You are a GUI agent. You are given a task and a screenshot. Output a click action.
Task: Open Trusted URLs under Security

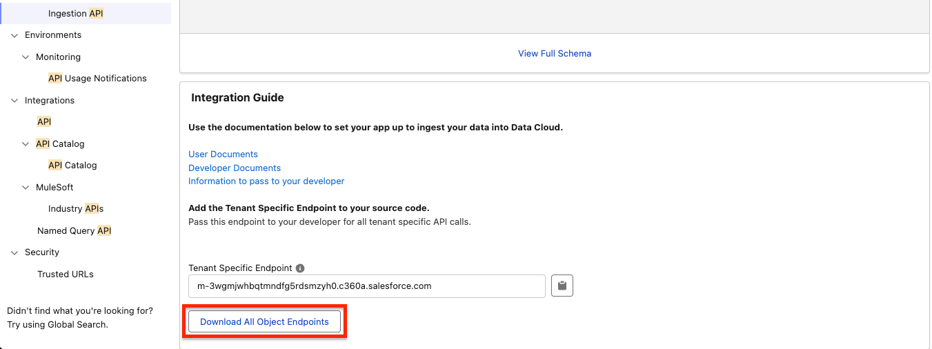[66, 275]
